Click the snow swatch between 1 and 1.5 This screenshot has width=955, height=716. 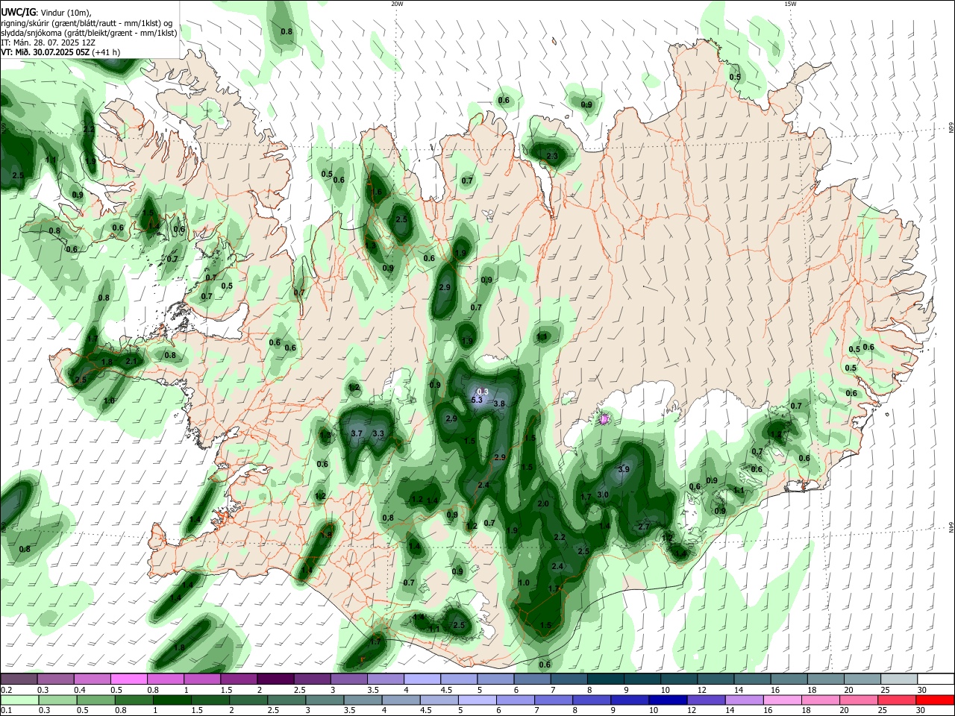click(201, 679)
